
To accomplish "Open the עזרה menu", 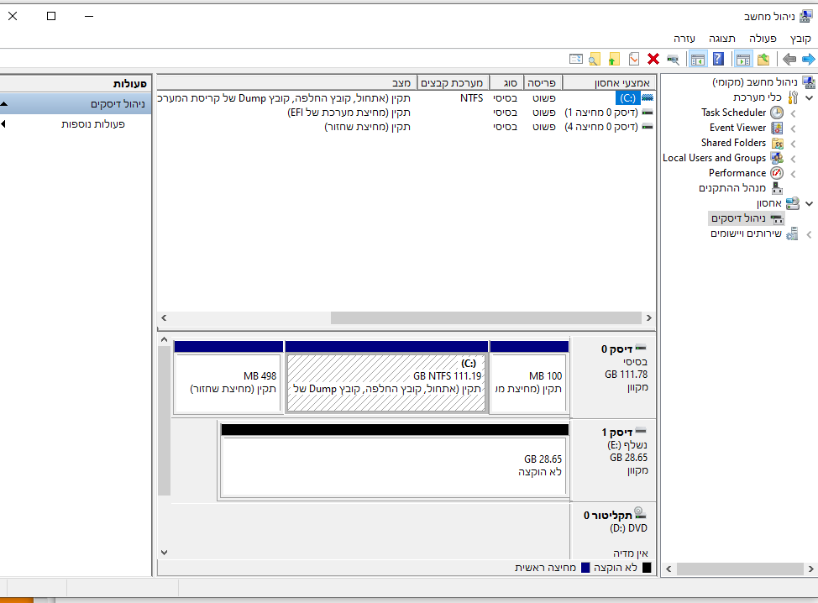I will click(x=684, y=38).
